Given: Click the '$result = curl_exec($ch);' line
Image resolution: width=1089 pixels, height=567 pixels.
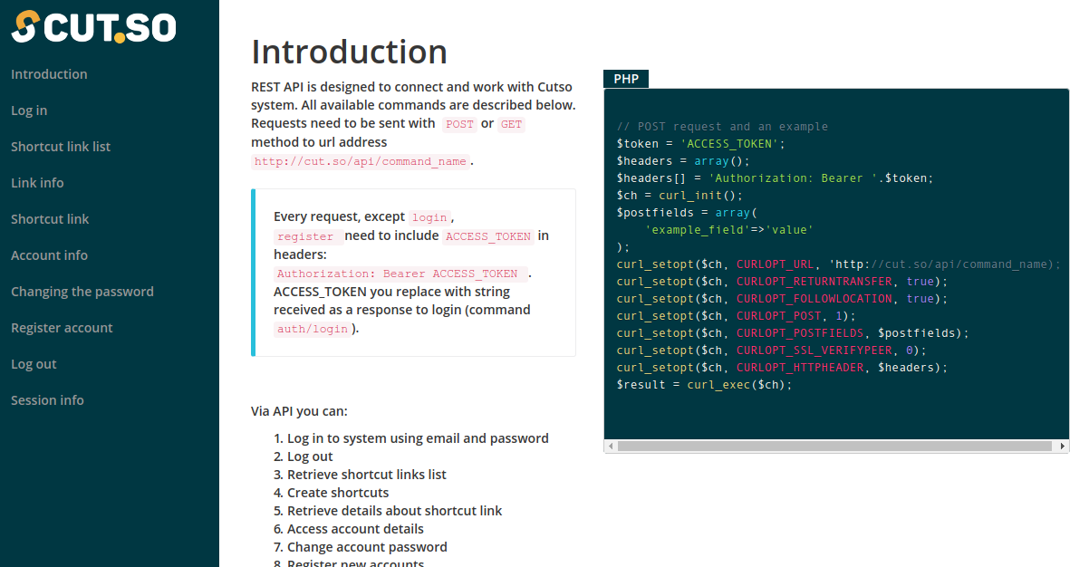Looking at the screenshot, I should pyautogui.click(x=705, y=385).
